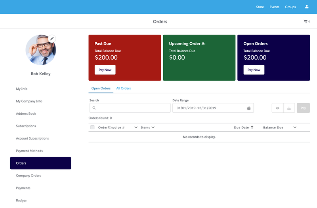The image size is (317, 208).
Task: Click the $200.00 amount on Open Orders card
Action: (255, 57)
